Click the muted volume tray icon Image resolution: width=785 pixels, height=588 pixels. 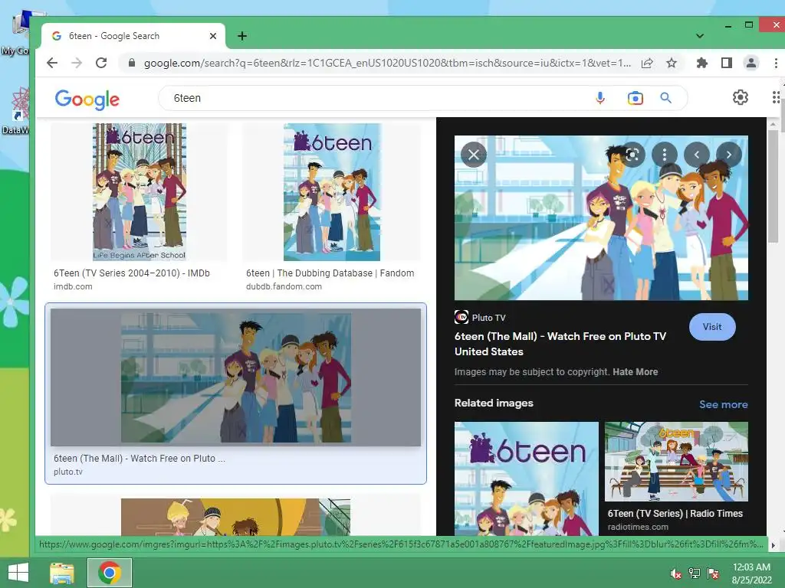tap(676, 573)
